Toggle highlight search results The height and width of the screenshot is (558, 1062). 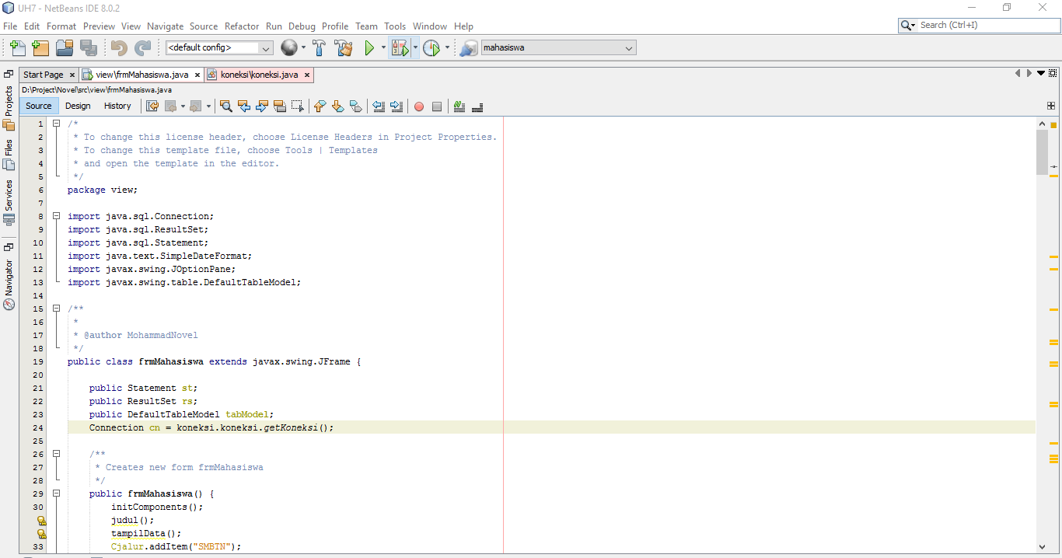pos(280,106)
